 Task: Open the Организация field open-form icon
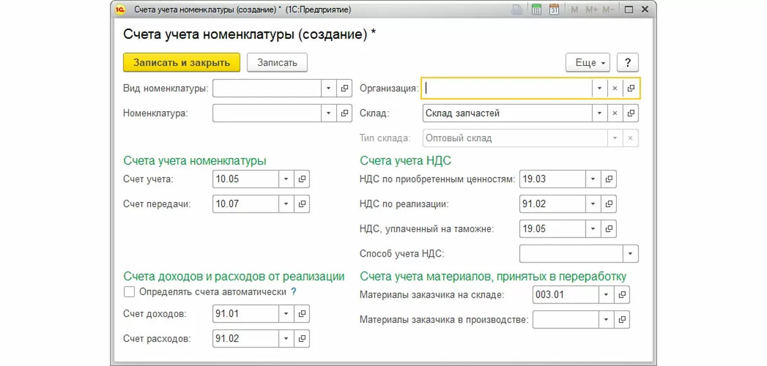pos(630,88)
